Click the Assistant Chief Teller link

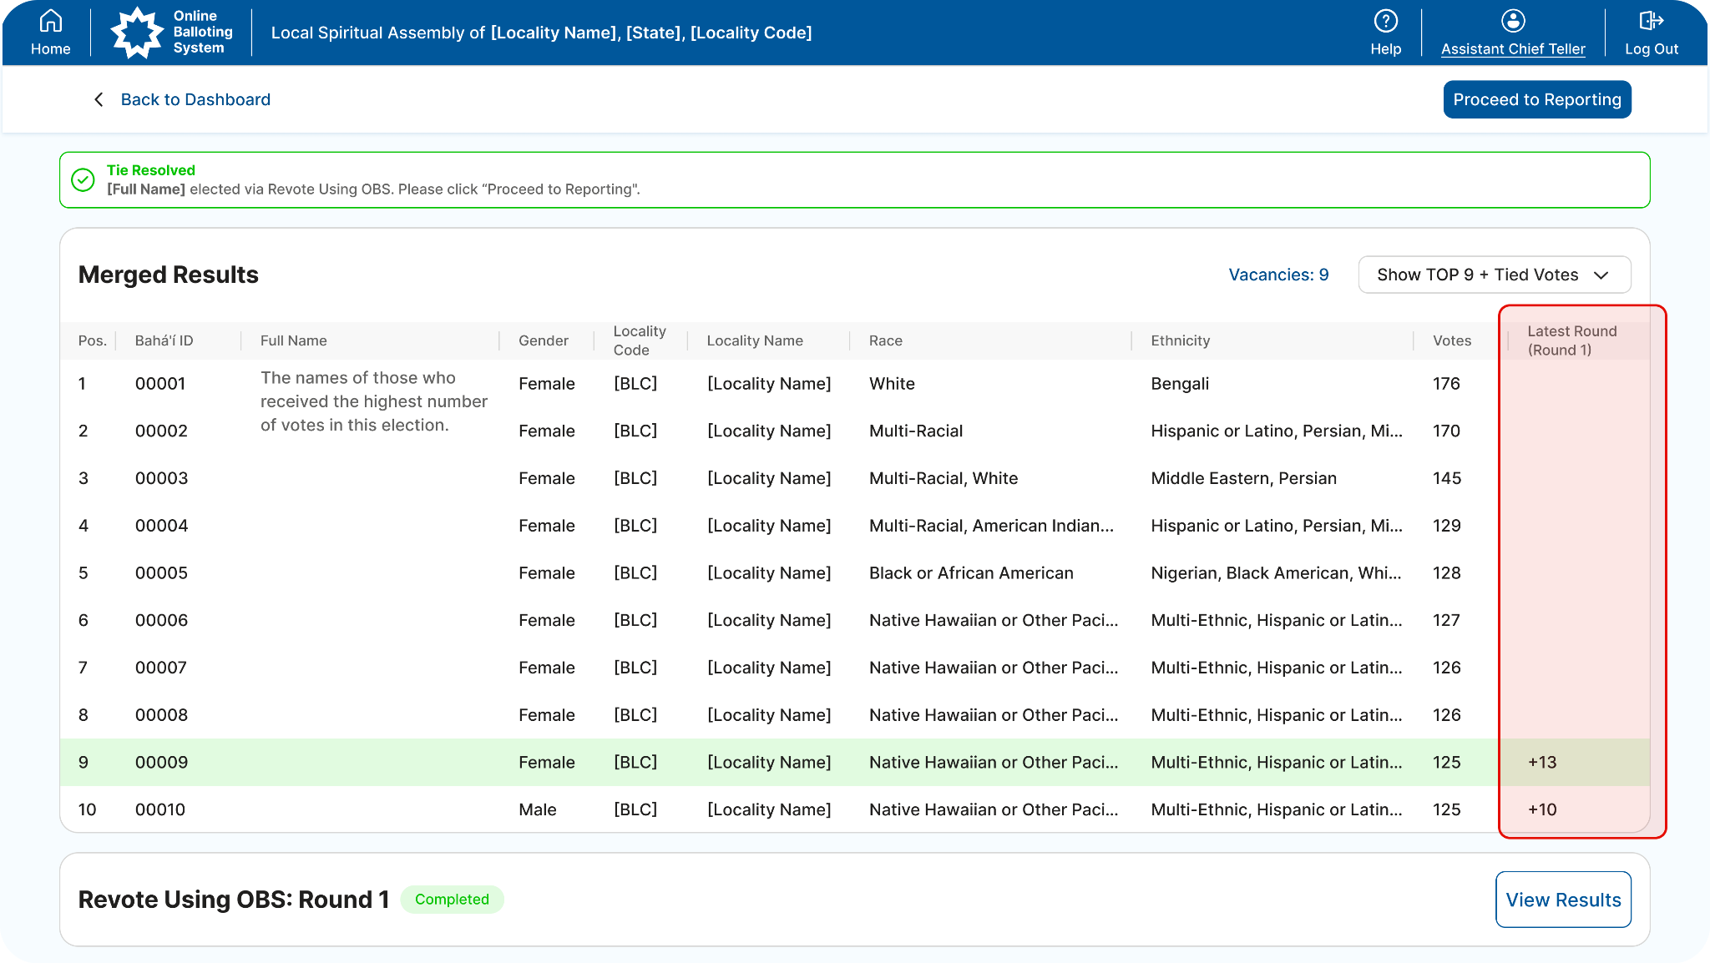(1512, 48)
